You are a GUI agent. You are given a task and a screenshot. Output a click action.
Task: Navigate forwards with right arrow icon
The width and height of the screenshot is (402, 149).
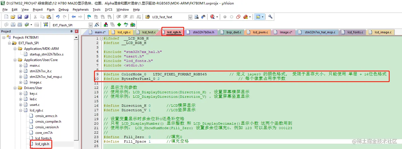80,17
